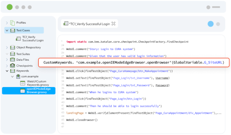Select the Checkpoints tree label
The height and width of the screenshot is (135, 231).
[25, 66]
